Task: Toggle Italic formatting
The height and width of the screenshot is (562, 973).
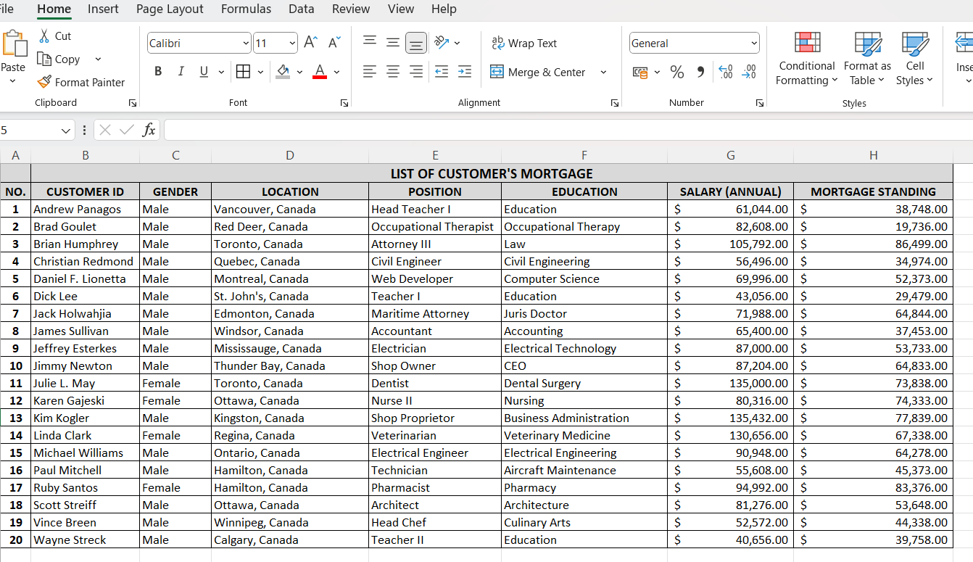Action: pyautogui.click(x=181, y=71)
